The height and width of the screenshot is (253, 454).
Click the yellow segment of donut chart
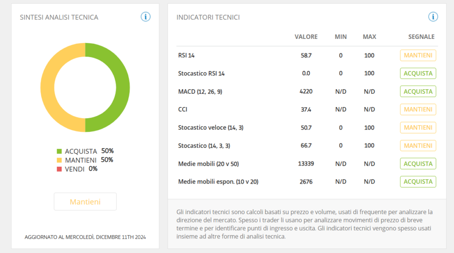pyautogui.click(x=47, y=88)
